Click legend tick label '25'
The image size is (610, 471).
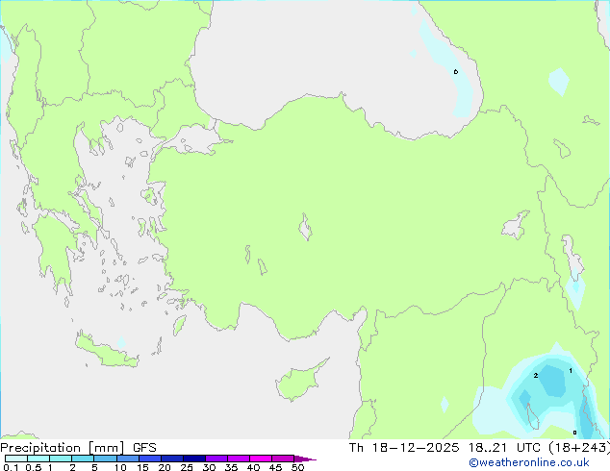tap(187, 467)
